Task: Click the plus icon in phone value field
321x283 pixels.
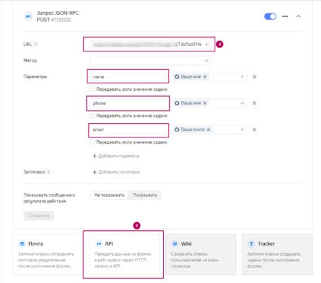Action: pyautogui.click(x=242, y=104)
